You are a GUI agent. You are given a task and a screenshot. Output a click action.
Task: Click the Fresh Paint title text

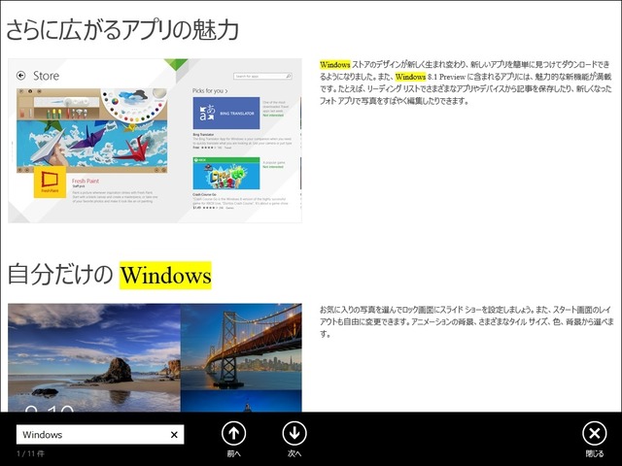pyautogui.click(x=86, y=181)
